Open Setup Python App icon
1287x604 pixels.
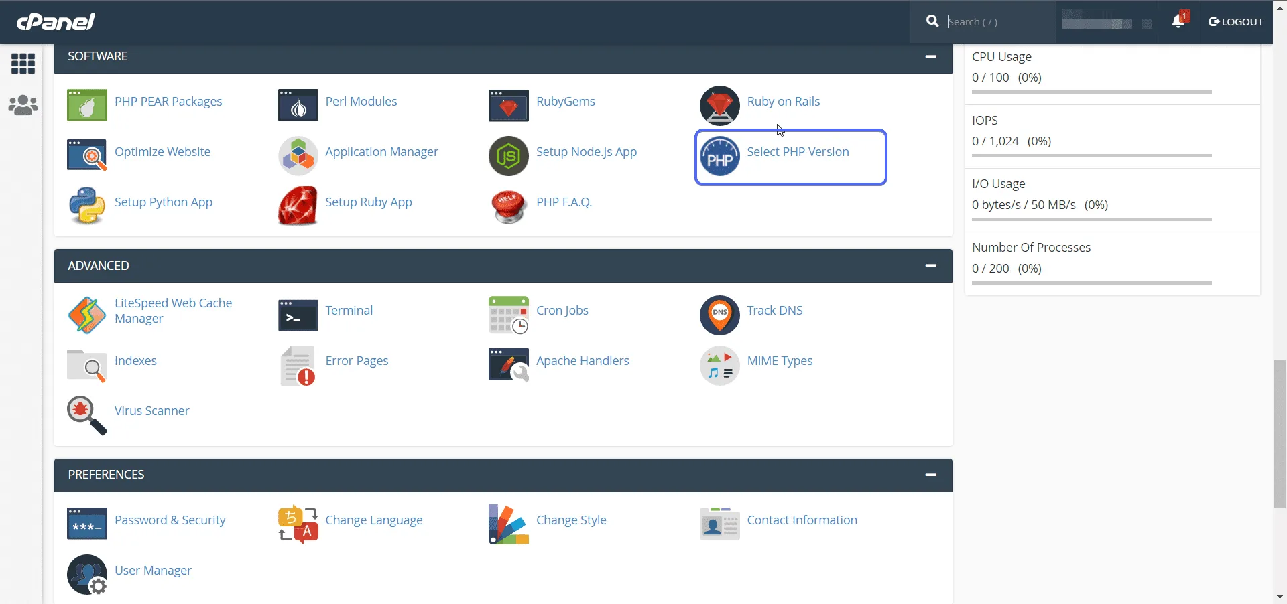pos(87,206)
